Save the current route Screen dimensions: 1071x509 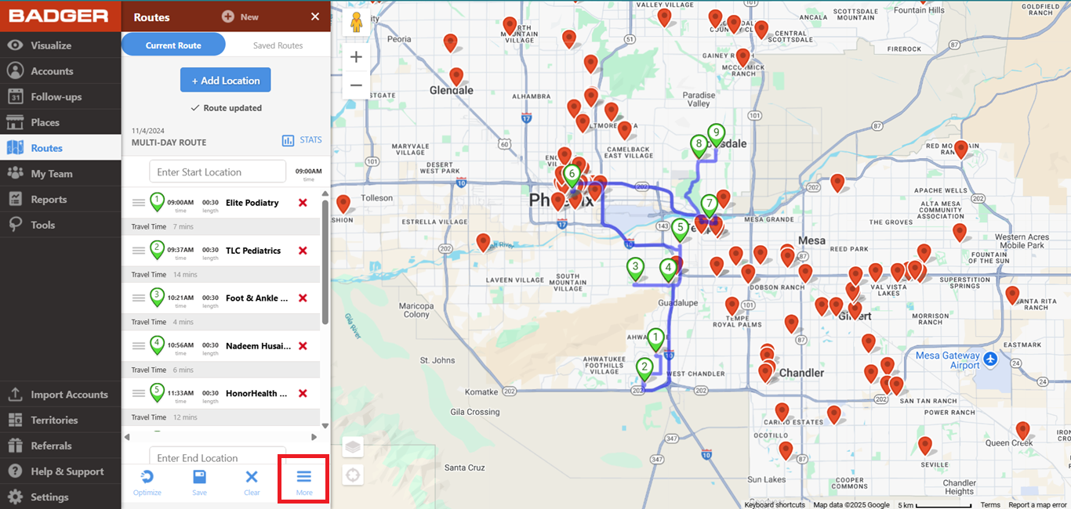[199, 483]
